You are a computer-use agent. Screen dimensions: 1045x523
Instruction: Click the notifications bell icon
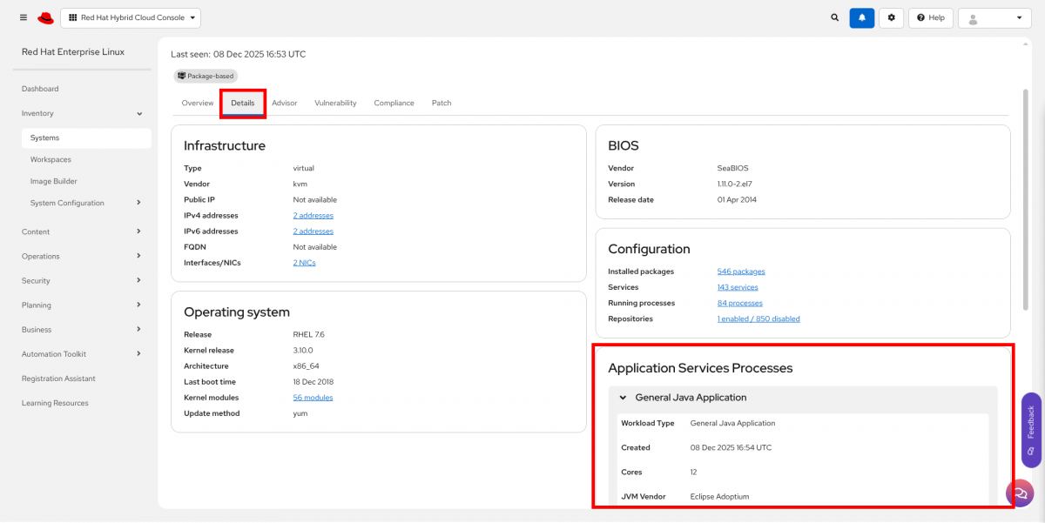coord(861,17)
